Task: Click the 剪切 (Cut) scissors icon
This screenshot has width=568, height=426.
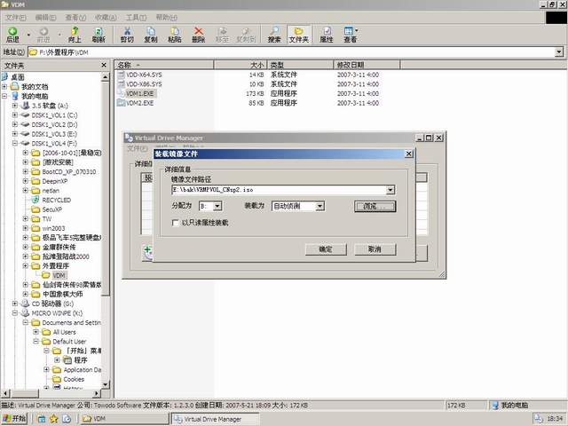Action: coord(127,35)
